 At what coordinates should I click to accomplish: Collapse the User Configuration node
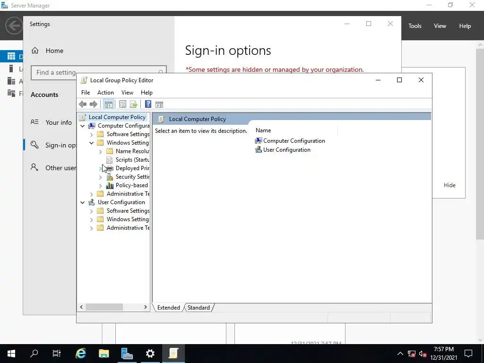pyautogui.click(x=82, y=202)
